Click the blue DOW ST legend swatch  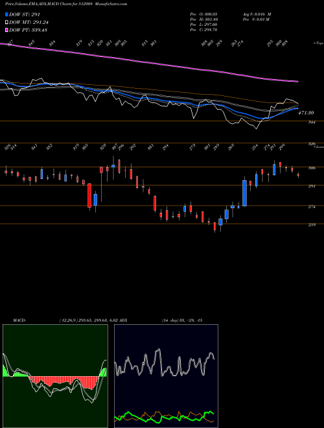tap(6, 14)
